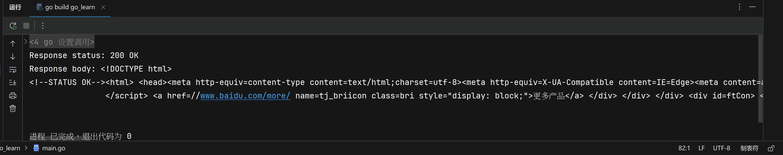Stop the running process
Screen dimensions: 783x155
pos(27,26)
